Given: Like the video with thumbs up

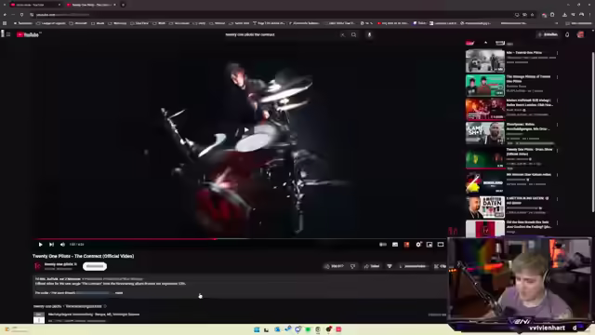Looking at the screenshot, I should tap(335, 266).
